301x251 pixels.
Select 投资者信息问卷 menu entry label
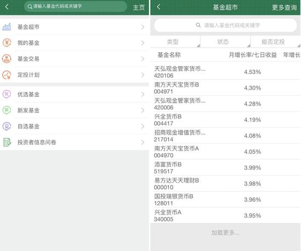(37, 142)
